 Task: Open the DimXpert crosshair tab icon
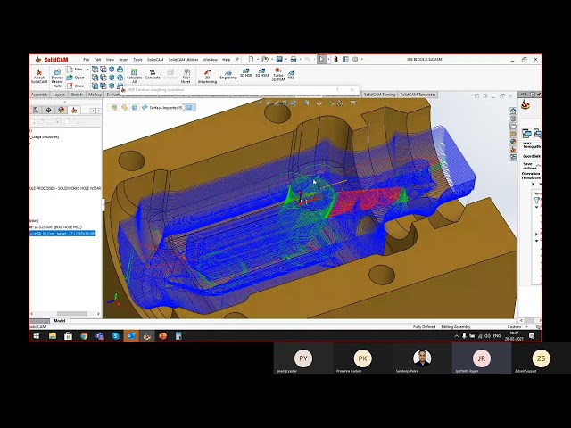click(48, 110)
